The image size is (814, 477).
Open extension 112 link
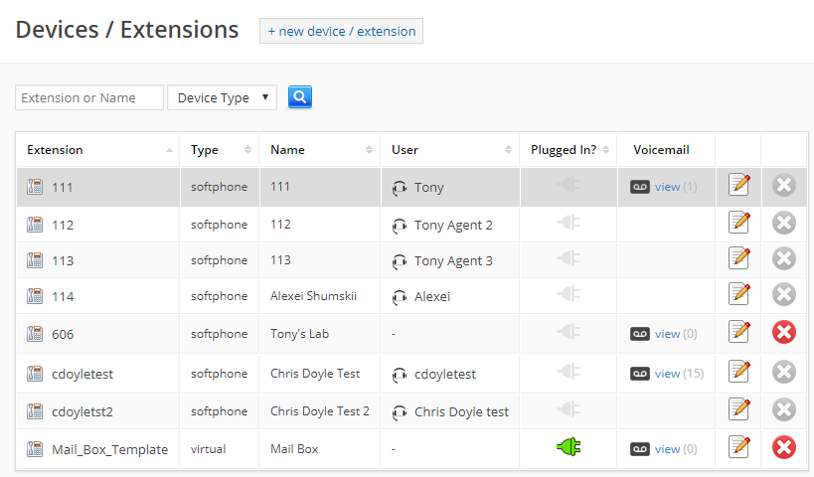pyautogui.click(x=63, y=225)
